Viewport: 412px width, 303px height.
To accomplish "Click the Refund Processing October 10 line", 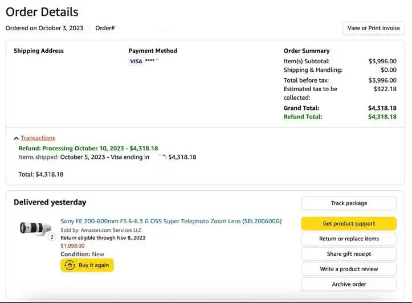I will [x=88, y=148].
